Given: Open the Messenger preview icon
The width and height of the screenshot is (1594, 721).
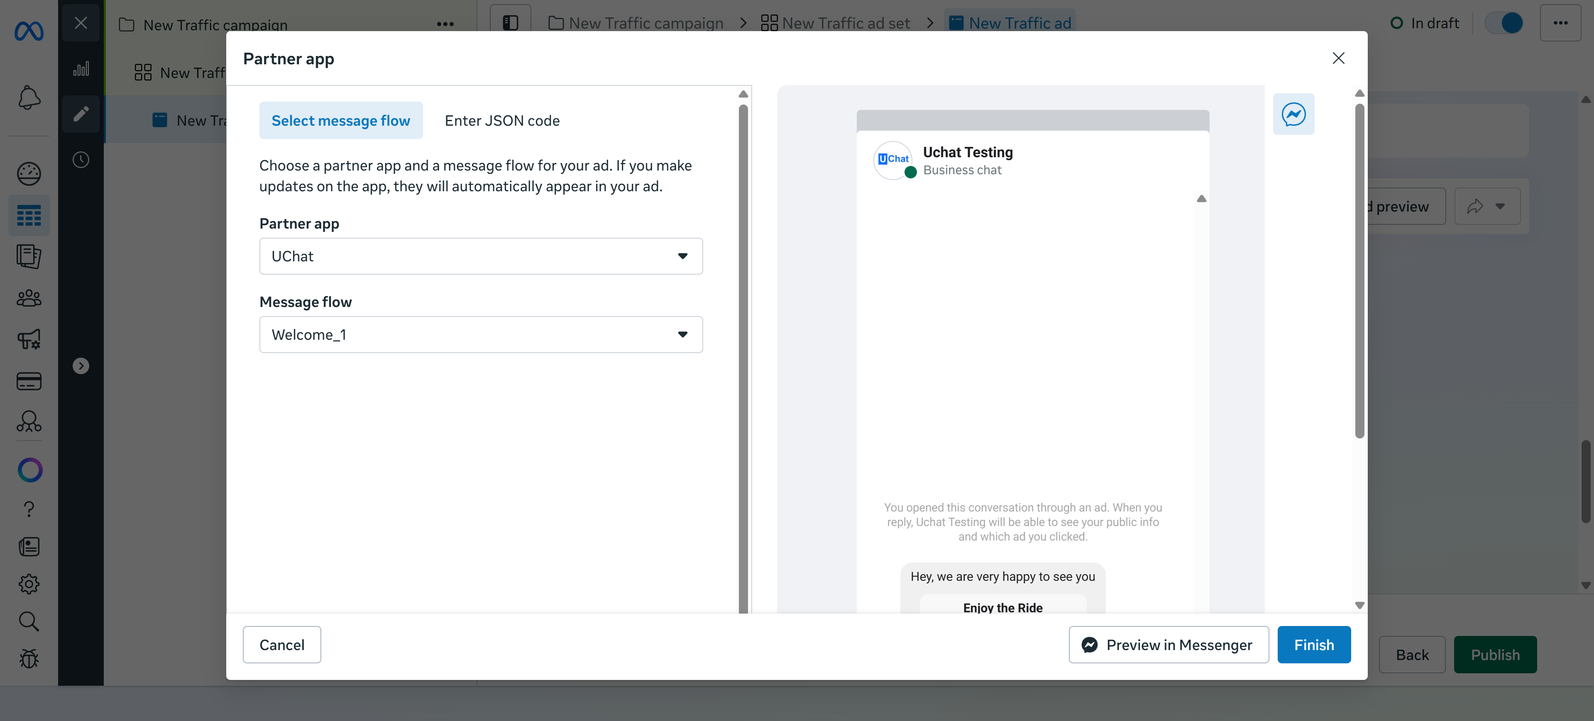Looking at the screenshot, I should pyautogui.click(x=1293, y=114).
